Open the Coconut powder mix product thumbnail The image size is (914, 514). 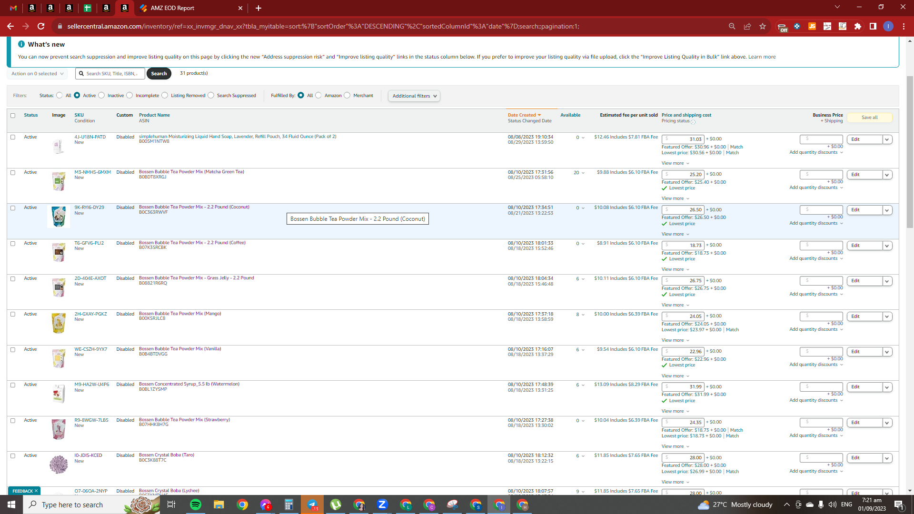[59, 217]
